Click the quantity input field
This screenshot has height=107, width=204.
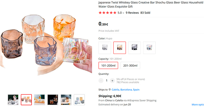click(107, 81)
